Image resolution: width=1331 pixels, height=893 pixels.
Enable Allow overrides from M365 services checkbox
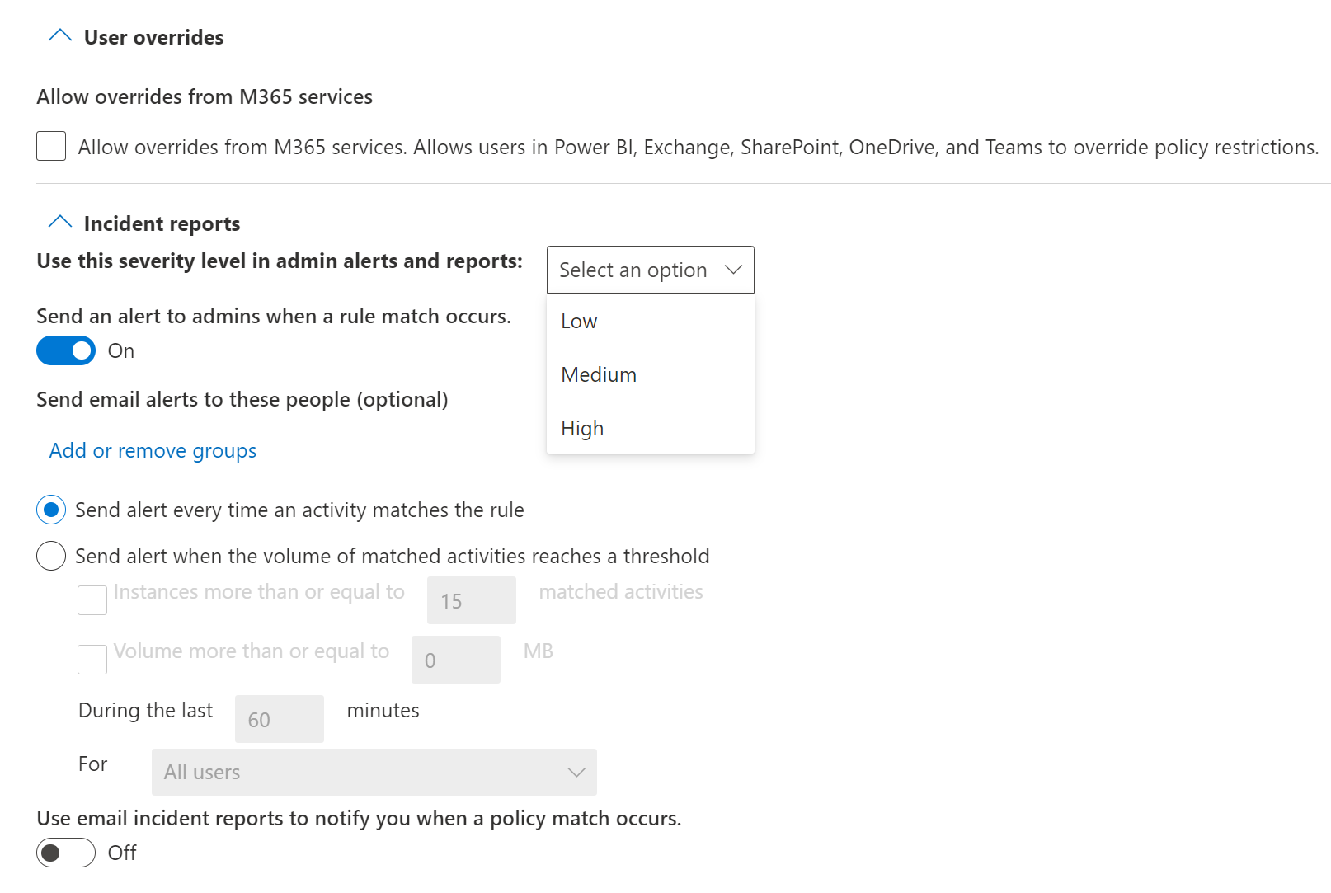[x=51, y=147]
